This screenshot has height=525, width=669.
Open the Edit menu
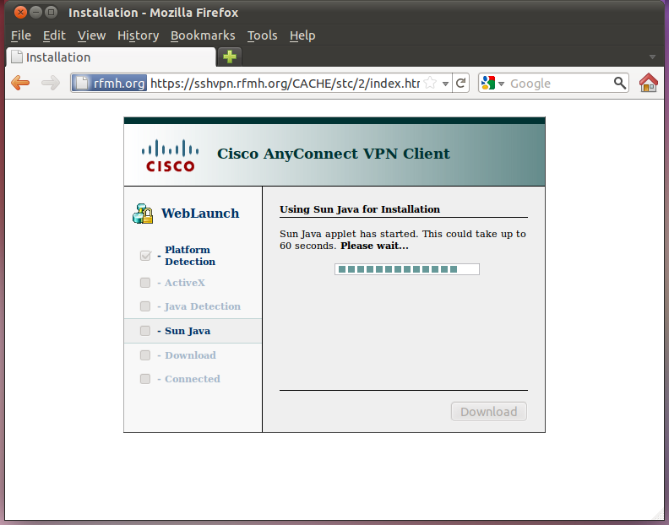(54, 35)
